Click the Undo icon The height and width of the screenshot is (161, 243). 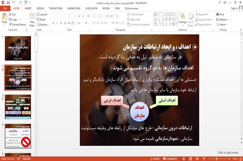point(13,3)
